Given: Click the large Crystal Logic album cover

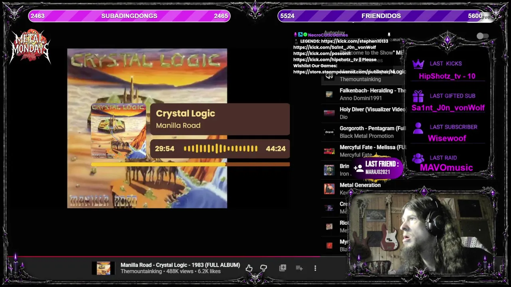Looking at the screenshot, I should tap(147, 128).
